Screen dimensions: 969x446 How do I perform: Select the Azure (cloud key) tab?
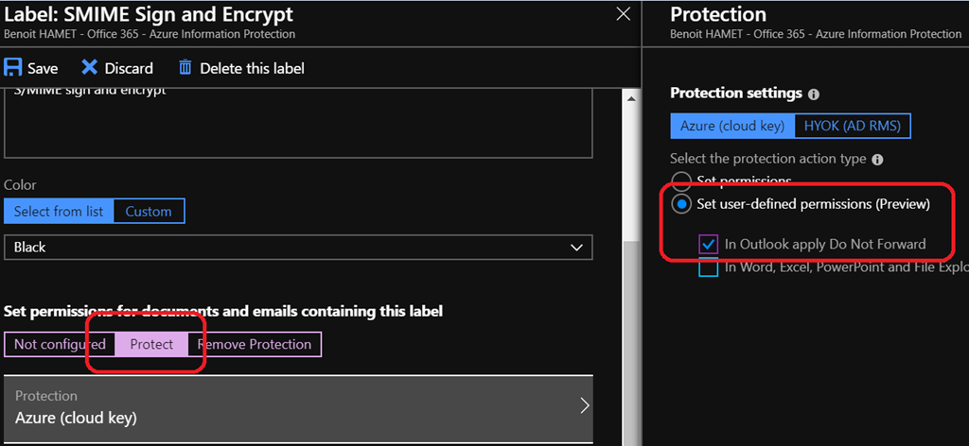pyautogui.click(x=732, y=127)
